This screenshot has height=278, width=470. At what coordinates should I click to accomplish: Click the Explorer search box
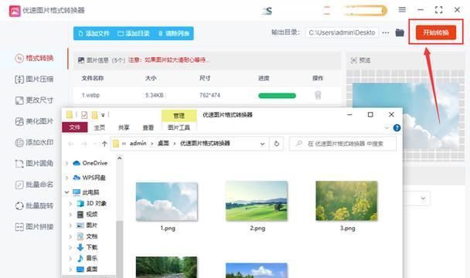click(342, 144)
